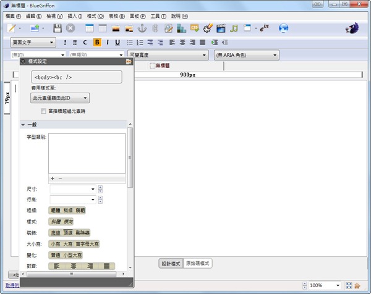This screenshot has width=371, height=294.
Task: Click the anchor insert icon
Action: 143,28
